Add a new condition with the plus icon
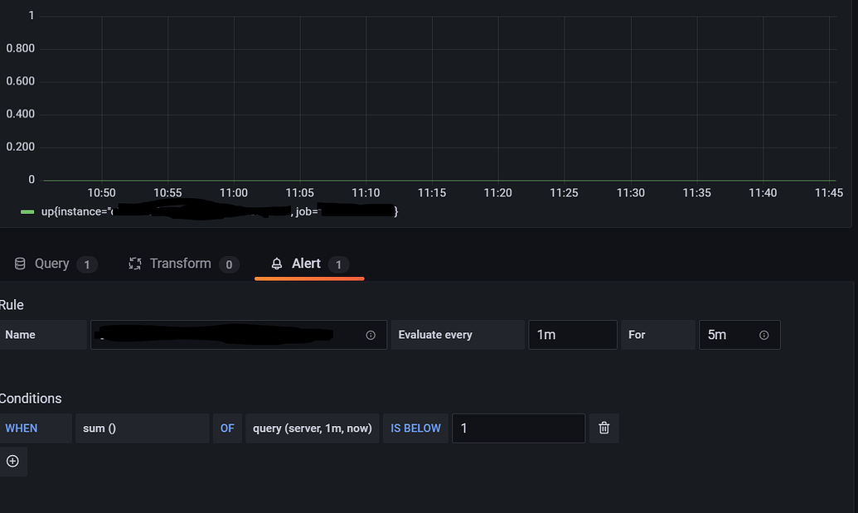Screen dimensions: 858x513 pos(12,461)
